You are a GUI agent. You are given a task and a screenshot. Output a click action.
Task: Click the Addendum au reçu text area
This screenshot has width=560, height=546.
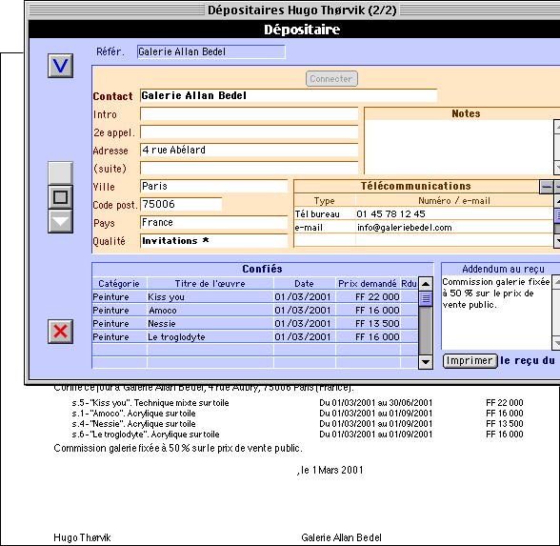(x=496, y=312)
